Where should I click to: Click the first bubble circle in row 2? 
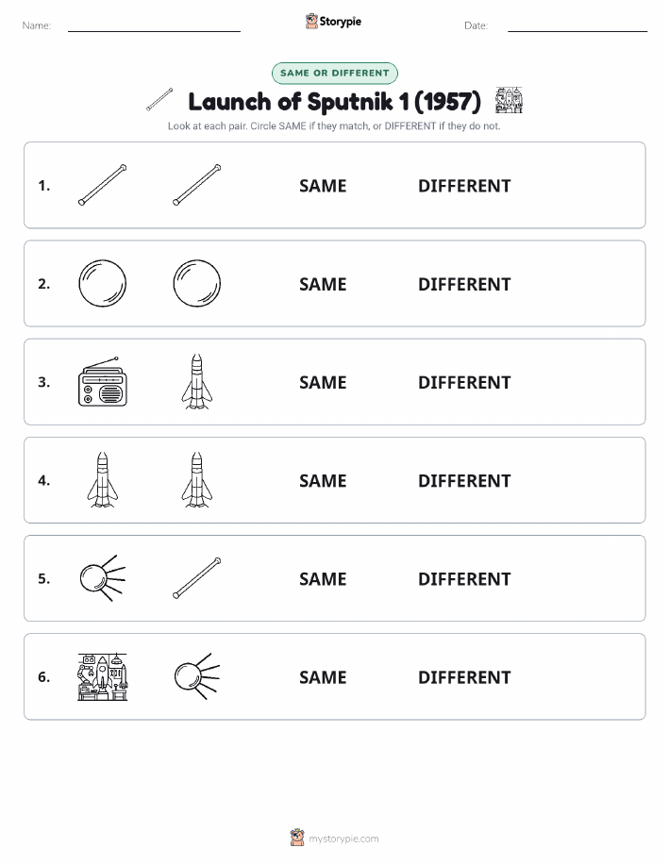pyautogui.click(x=103, y=284)
